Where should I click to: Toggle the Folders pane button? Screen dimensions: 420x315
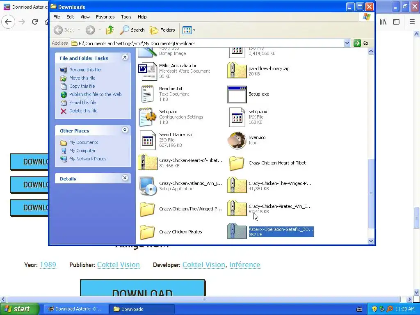(162, 30)
